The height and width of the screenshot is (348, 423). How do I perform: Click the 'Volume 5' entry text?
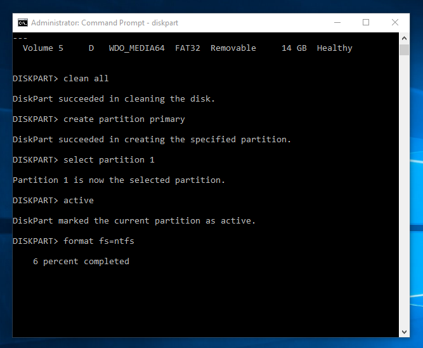[x=43, y=48]
